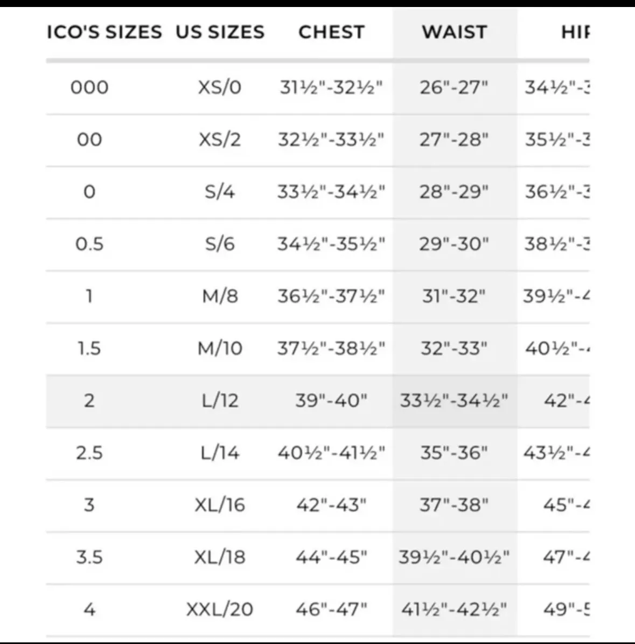Click the WAIST column header
Image resolution: width=635 pixels, height=644 pixels.
pos(454,32)
